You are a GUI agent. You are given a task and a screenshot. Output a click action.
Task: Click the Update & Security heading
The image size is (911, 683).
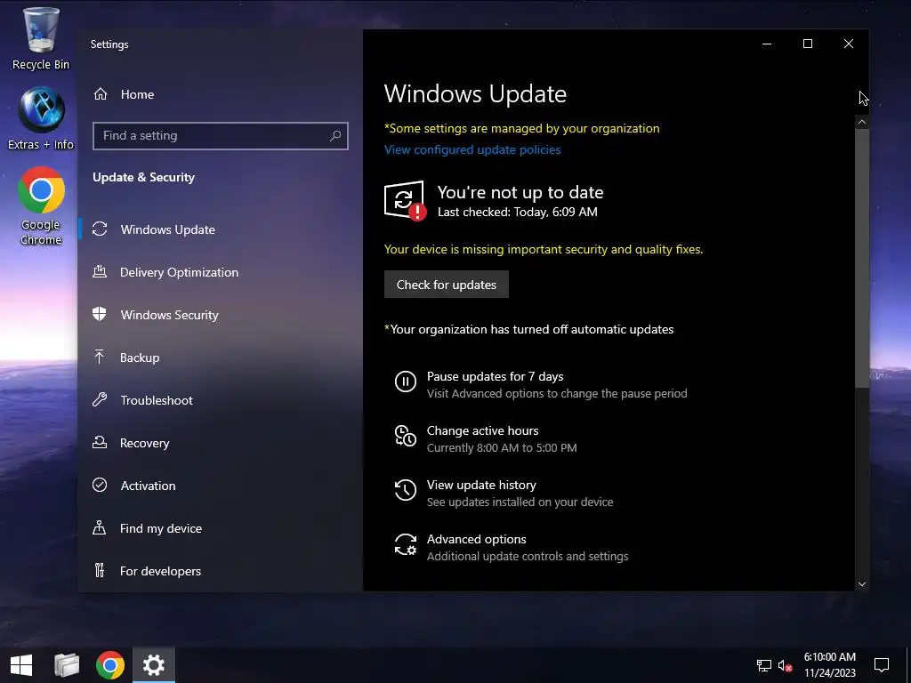tap(143, 177)
